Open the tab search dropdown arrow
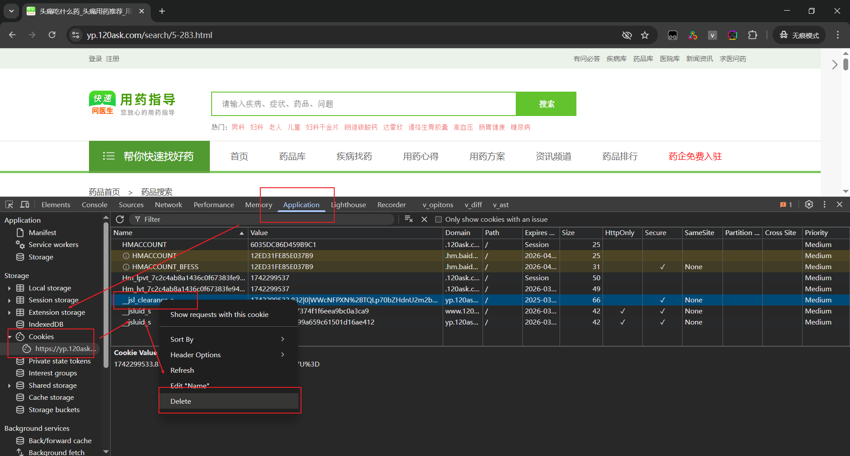 click(12, 11)
